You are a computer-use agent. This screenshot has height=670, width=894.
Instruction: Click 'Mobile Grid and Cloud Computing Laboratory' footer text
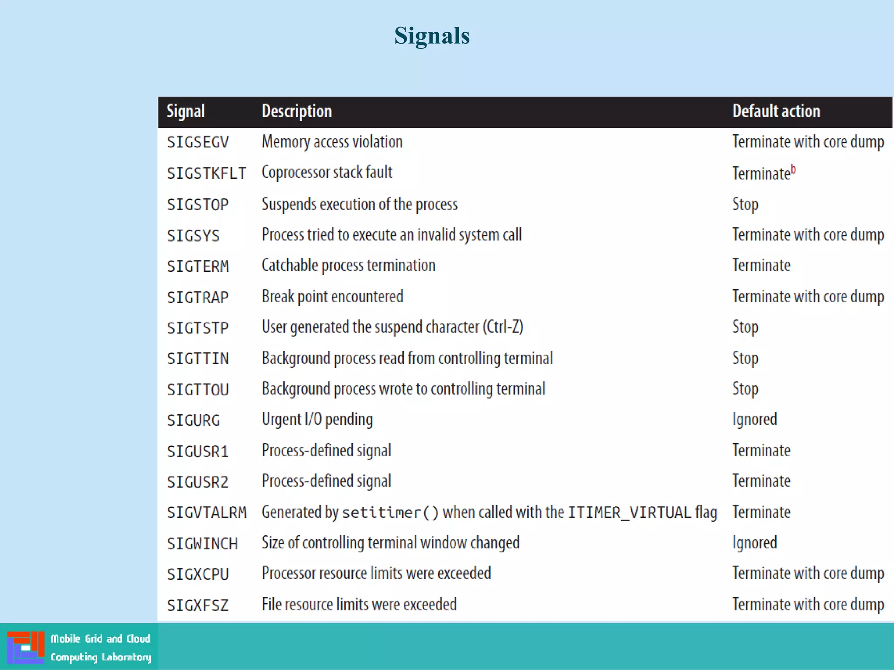101,648
